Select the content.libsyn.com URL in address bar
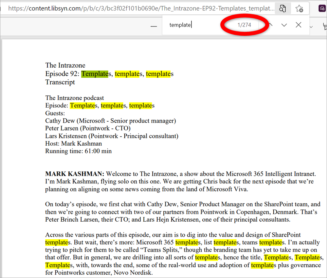Image resolution: width=327 pixels, height=278 pixels. tap(141, 8)
